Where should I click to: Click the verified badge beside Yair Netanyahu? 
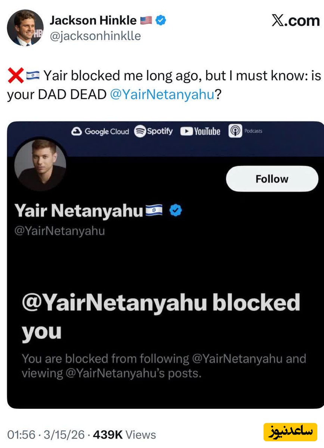pyautogui.click(x=175, y=211)
